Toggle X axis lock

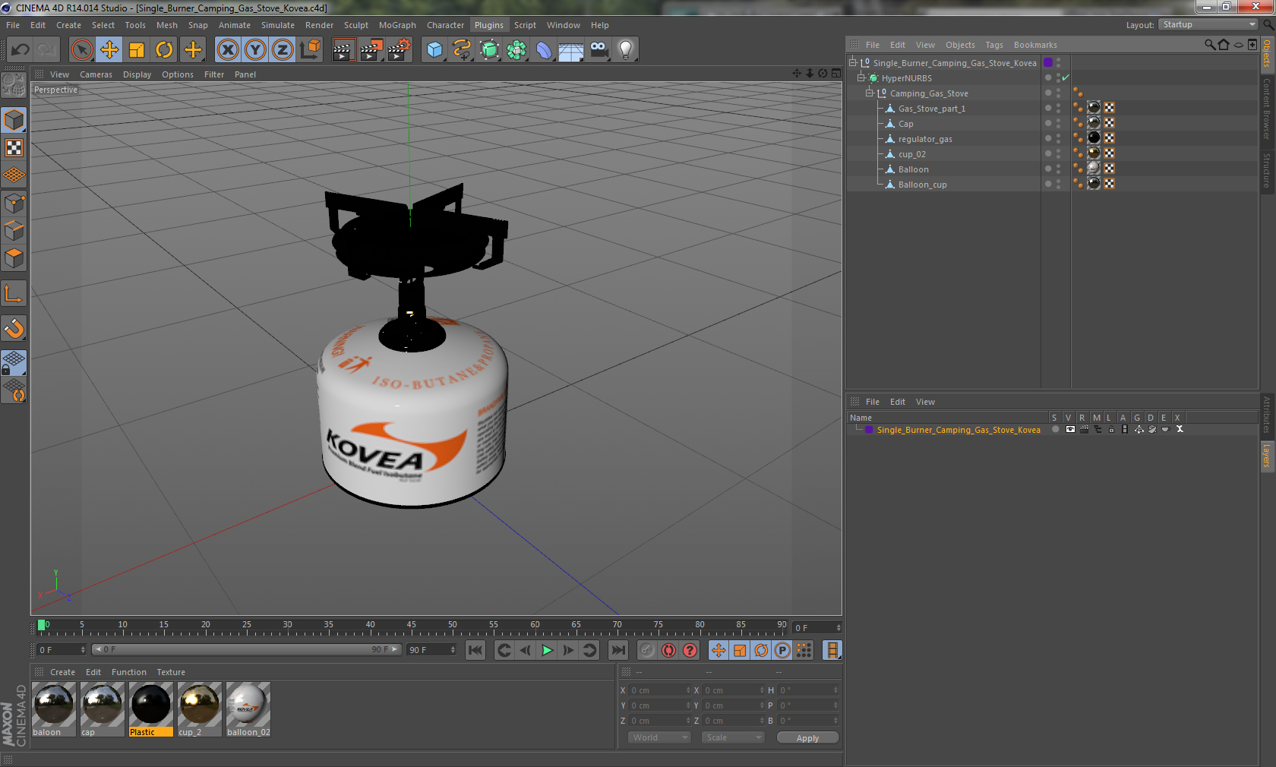pyautogui.click(x=227, y=50)
